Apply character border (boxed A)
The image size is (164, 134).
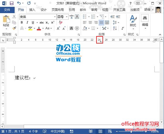tap(77, 17)
